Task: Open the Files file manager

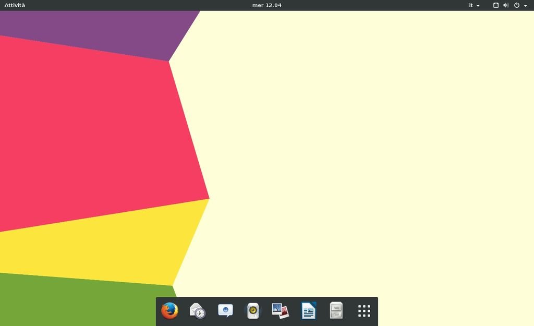Action: click(336, 311)
